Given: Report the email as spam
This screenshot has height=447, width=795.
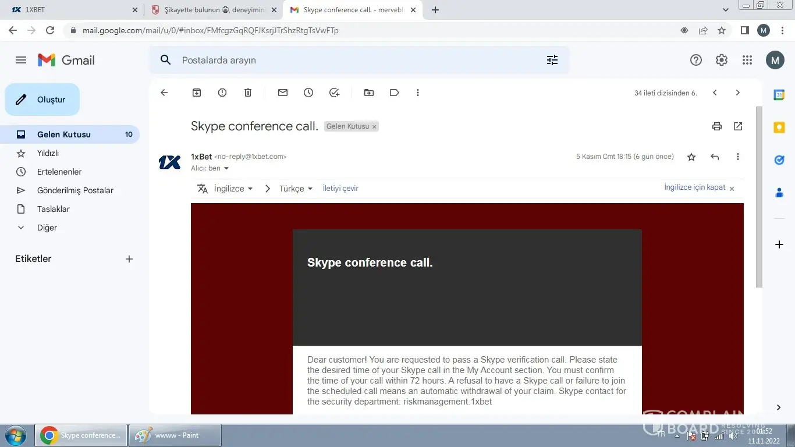Looking at the screenshot, I should [222, 93].
